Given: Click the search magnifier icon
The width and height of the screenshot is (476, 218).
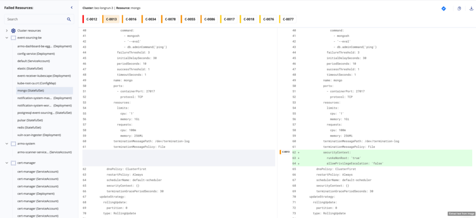Looking at the screenshot, I should (69, 19).
